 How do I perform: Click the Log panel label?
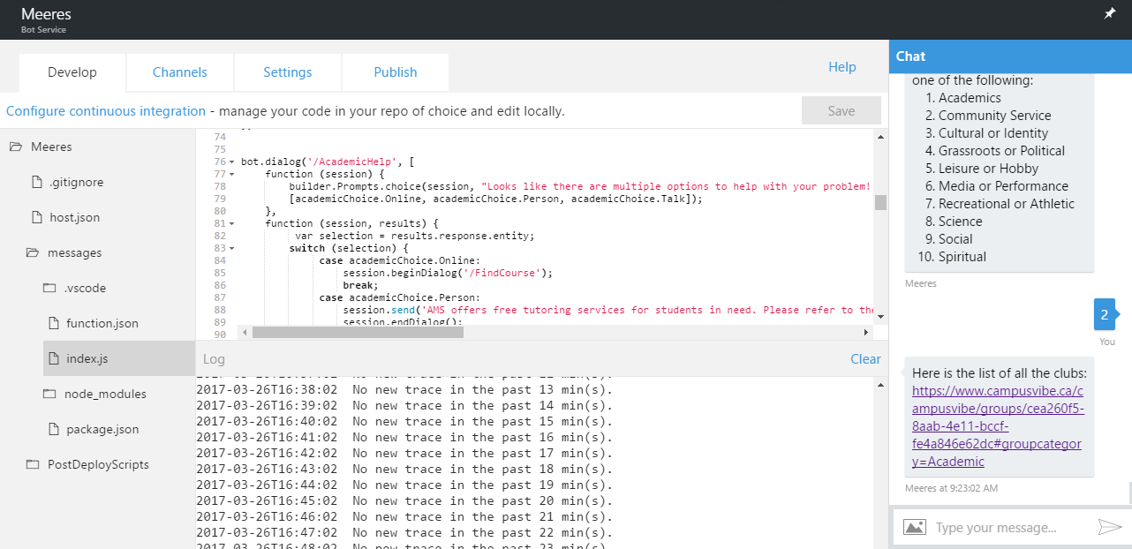pos(214,359)
